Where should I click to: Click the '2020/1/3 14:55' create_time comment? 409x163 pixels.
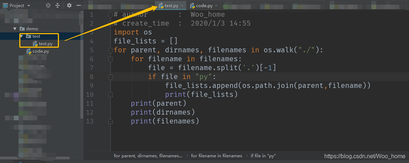[221, 23]
